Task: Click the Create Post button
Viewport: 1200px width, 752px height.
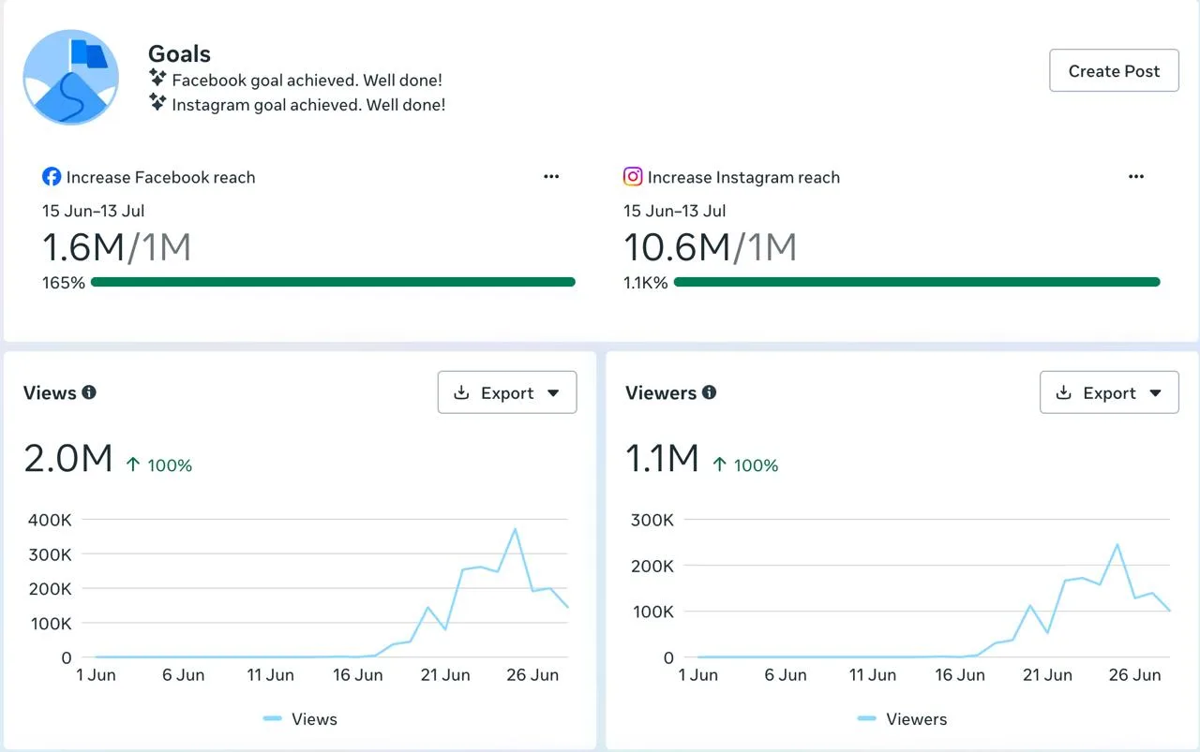Action: point(1114,71)
